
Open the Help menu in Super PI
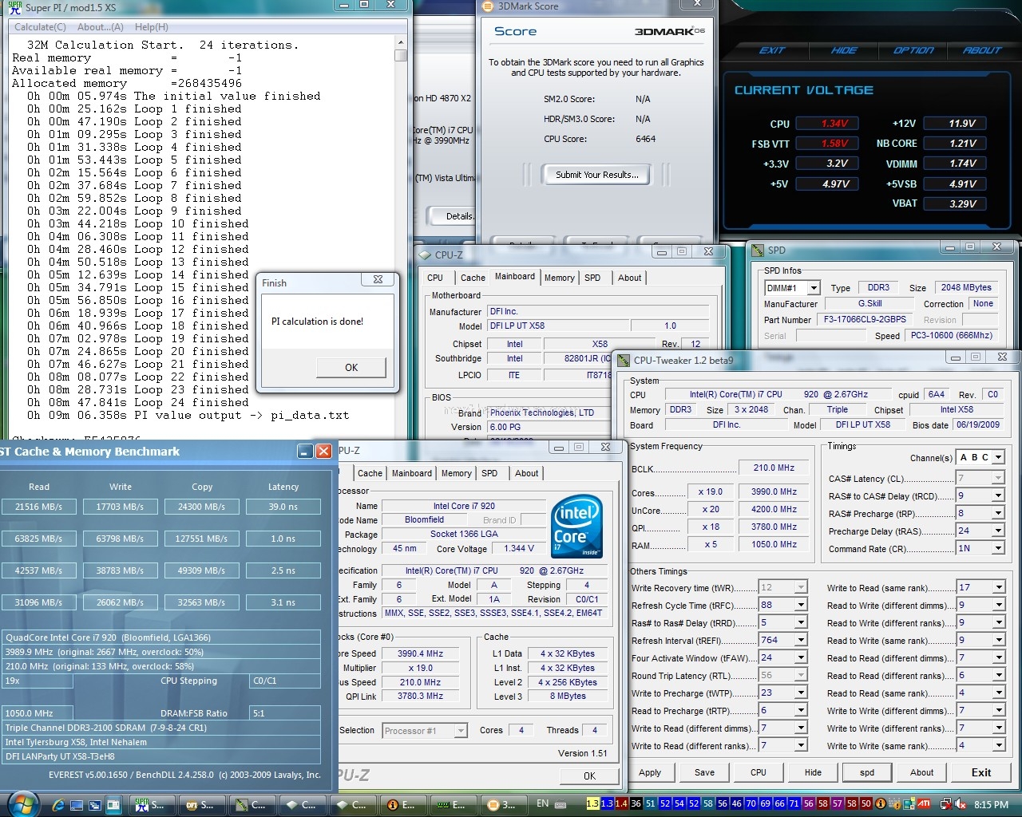(151, 27)
